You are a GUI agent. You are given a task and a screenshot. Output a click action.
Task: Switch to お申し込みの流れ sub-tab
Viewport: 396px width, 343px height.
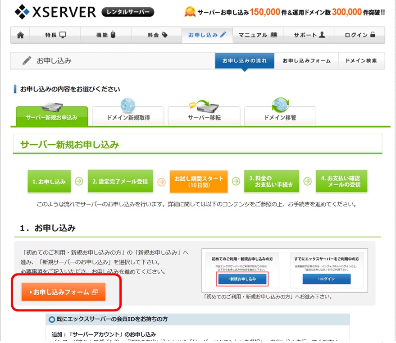pos(245,61)
